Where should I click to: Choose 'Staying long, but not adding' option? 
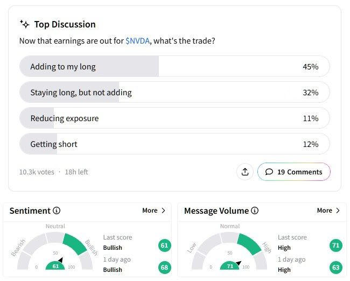tap(174, 93)
